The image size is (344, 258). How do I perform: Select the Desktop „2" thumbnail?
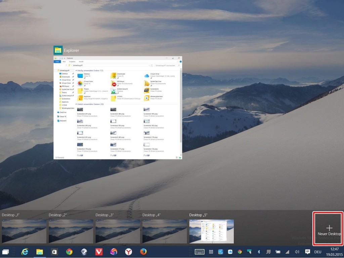coord(71,231)
